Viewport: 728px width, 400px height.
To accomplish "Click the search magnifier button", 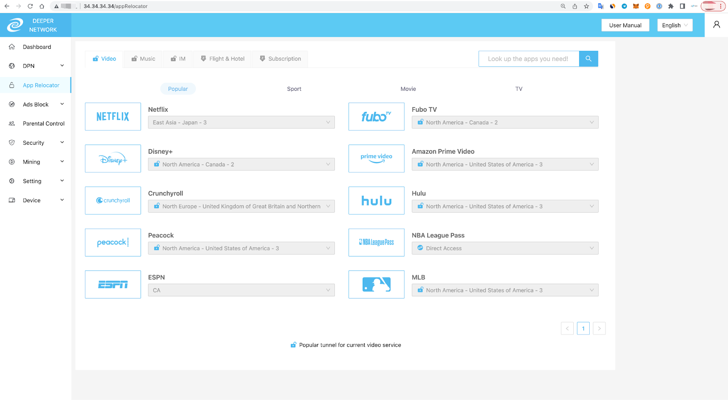I will [x=588, y=59].
